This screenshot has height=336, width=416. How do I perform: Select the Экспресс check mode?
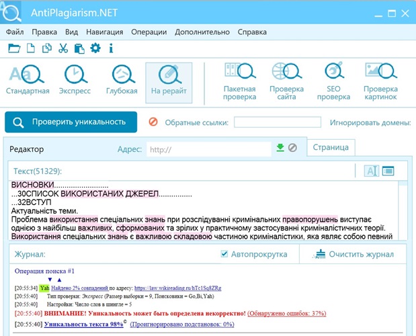point(75,80)
